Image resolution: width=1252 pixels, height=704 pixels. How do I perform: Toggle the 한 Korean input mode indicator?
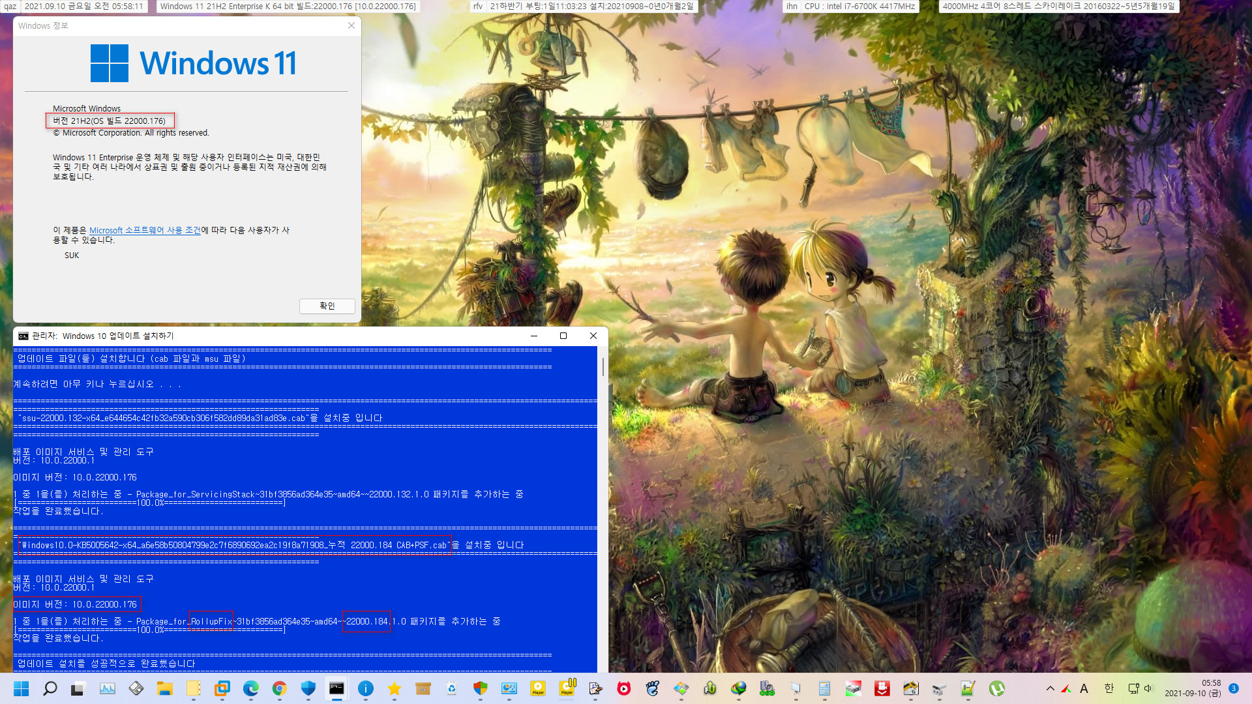click(1109, 688)
